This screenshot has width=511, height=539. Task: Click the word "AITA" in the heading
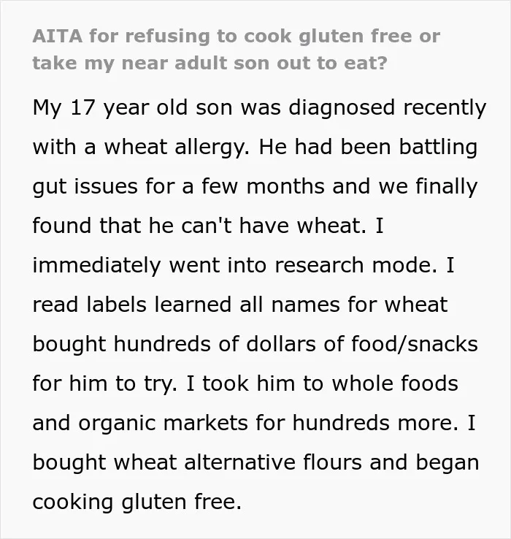point(58,36)
